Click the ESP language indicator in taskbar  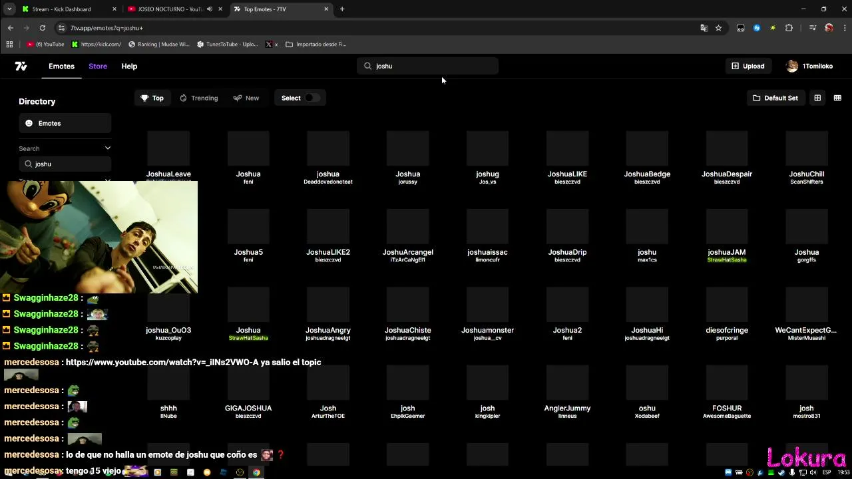click(x=827, y=472)
